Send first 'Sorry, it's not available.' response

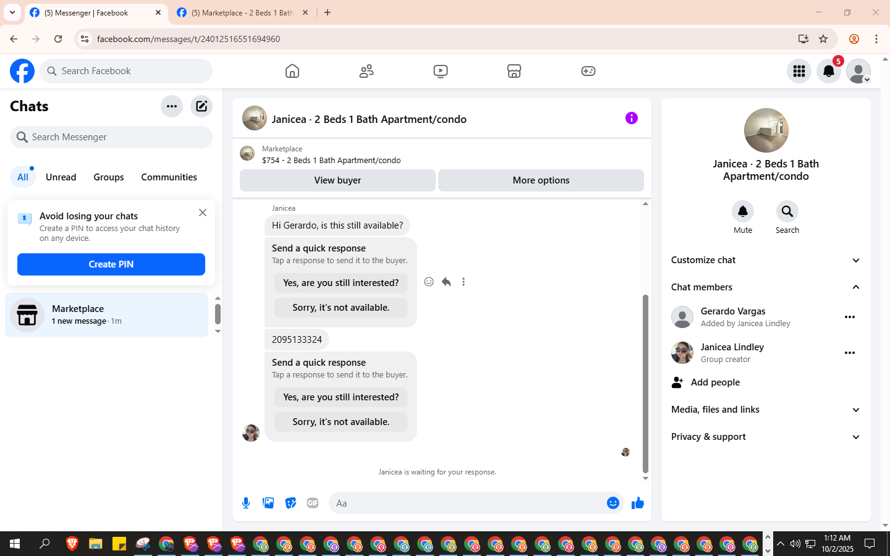click(341, 308)
